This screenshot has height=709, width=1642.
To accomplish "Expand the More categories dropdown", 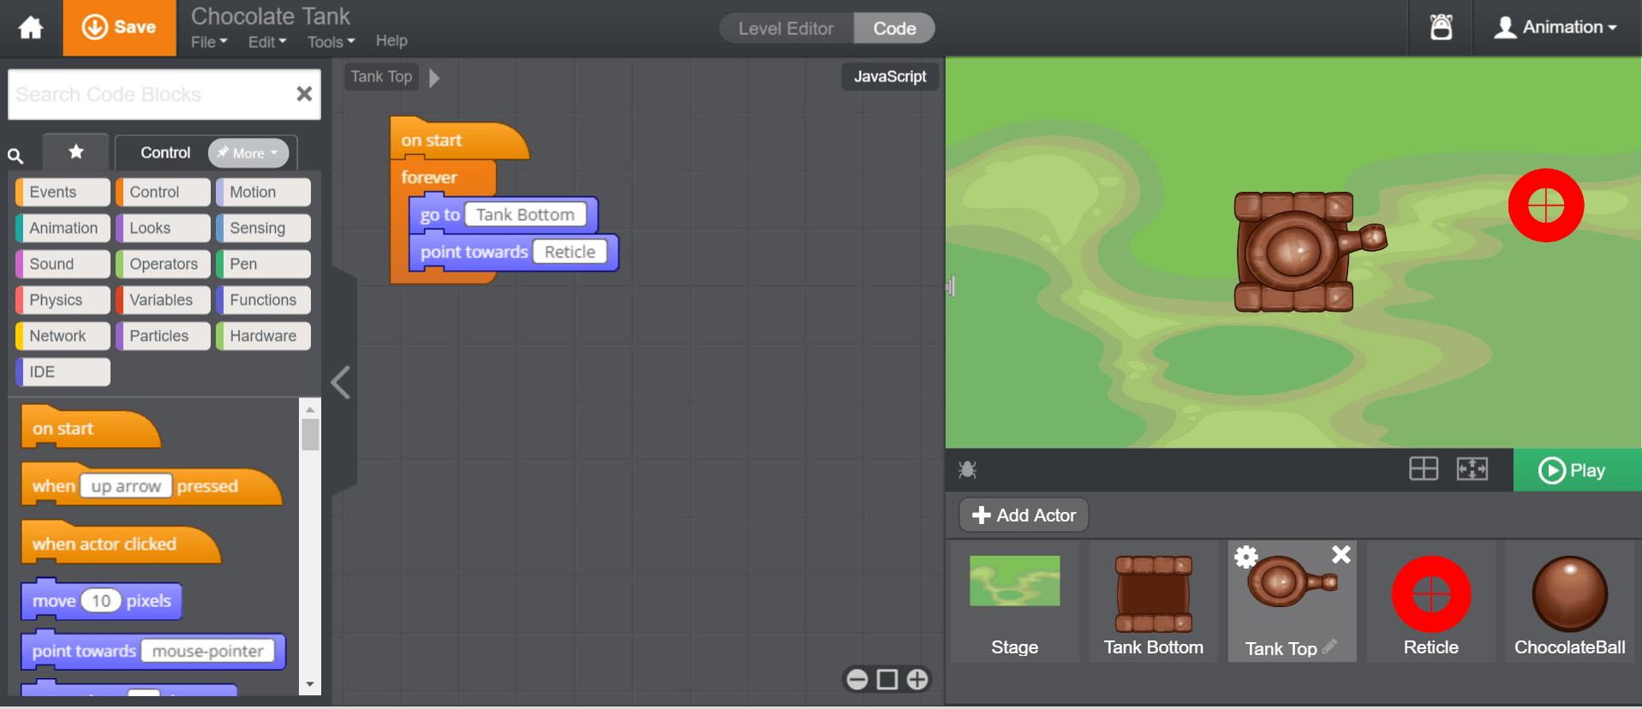I will point(248,153).
